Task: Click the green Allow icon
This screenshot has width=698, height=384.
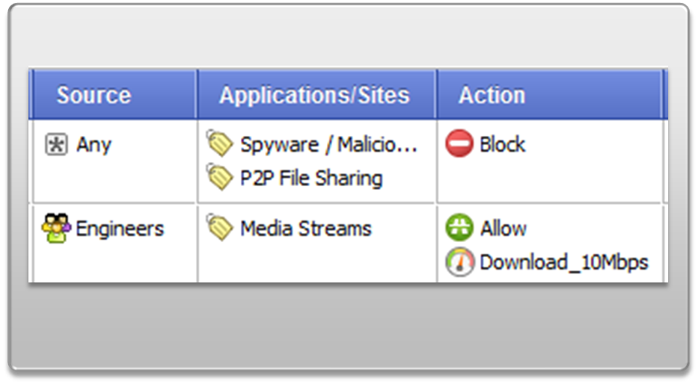Action: (x=459, y=228)
